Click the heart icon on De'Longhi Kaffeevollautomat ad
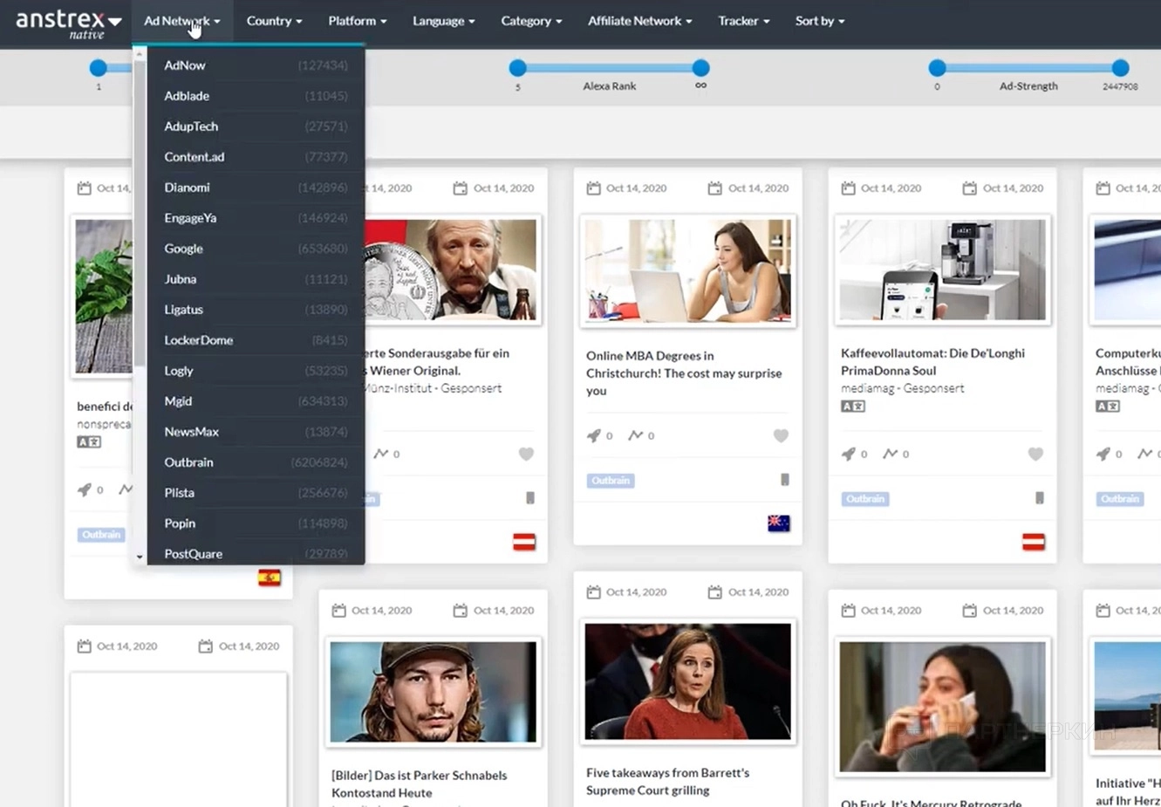1161x807 pixels. click(x=1035, y=454)
